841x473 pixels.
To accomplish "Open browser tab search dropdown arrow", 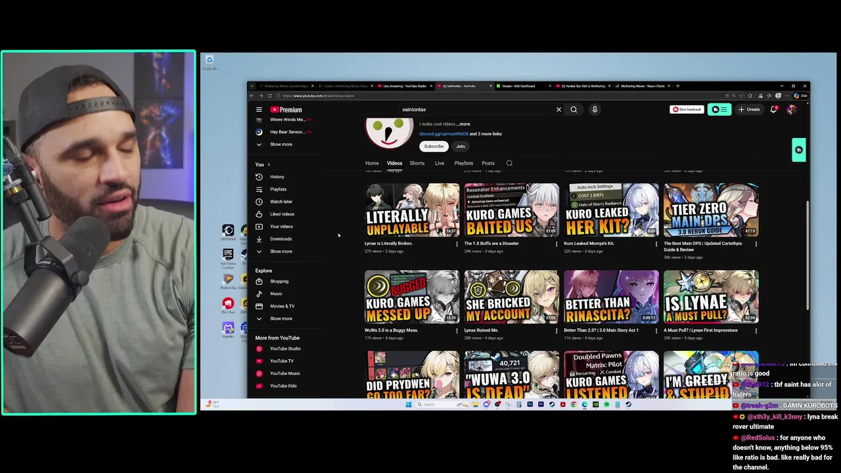I will [251, 86].
